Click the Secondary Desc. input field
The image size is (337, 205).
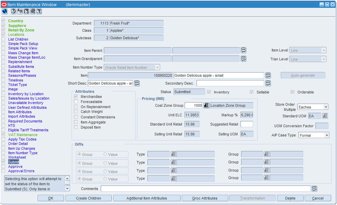[230, 83]
